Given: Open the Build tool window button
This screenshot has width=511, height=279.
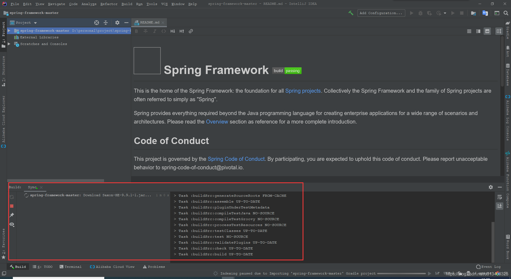Looking at the screenshot, I should (18, 267).
